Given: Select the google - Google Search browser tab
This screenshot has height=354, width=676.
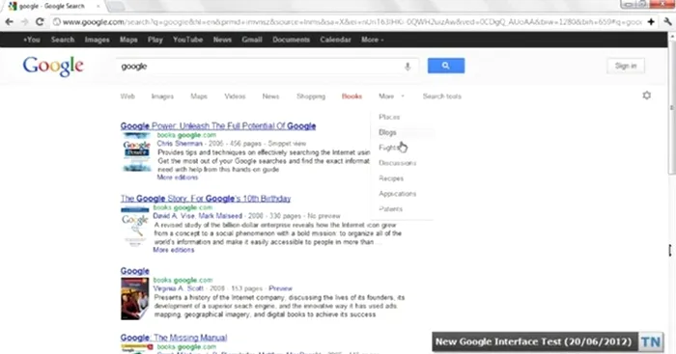Looking at the screenshot, I should click(x=54, y=6).
